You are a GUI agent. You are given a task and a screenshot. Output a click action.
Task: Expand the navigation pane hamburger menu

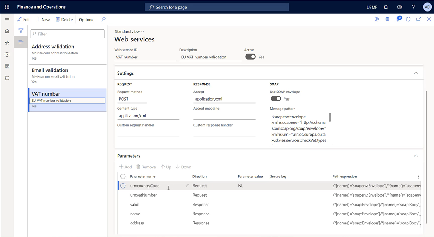(x=7, y=19)
